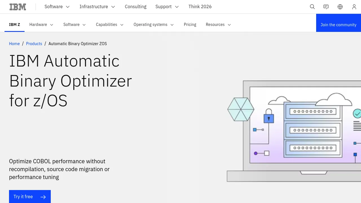361x203 pixels.
Task: Go to Products breadcrumb link
Action: point(34,44)
